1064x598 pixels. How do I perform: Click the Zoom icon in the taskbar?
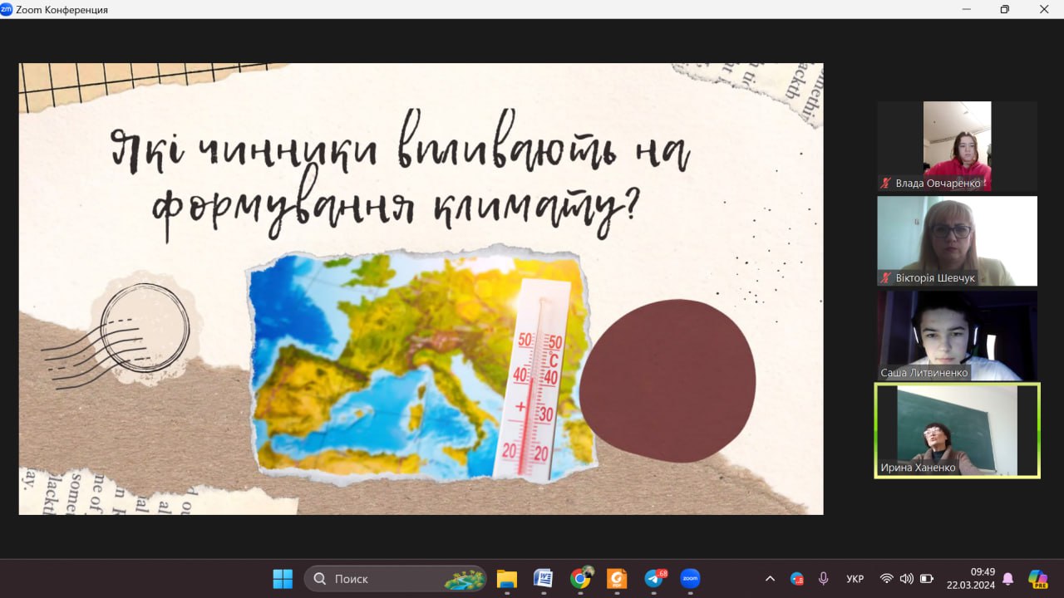click(x=690, y=579)
